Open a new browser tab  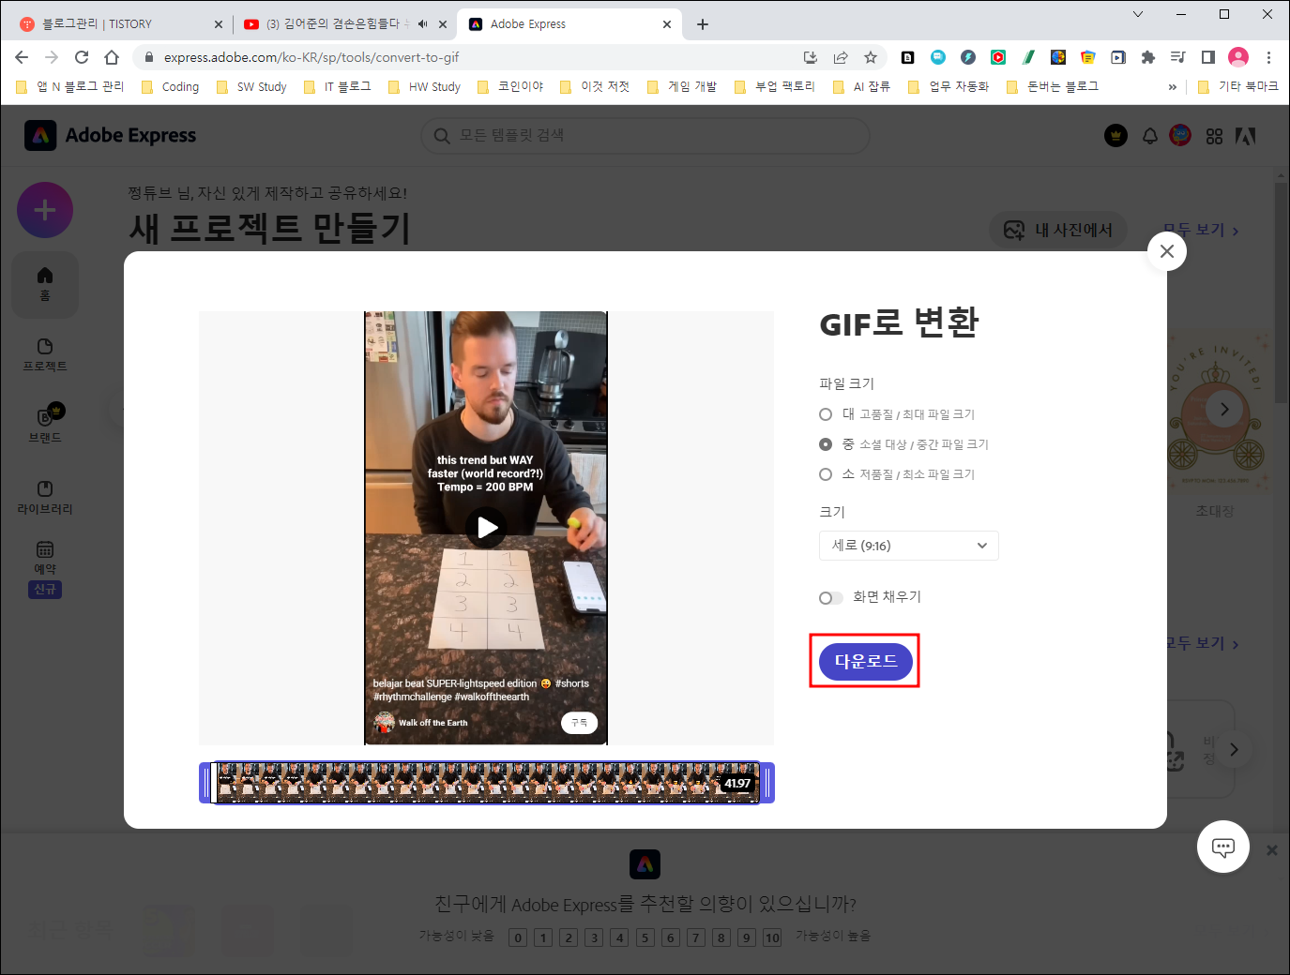coord(703,24)
